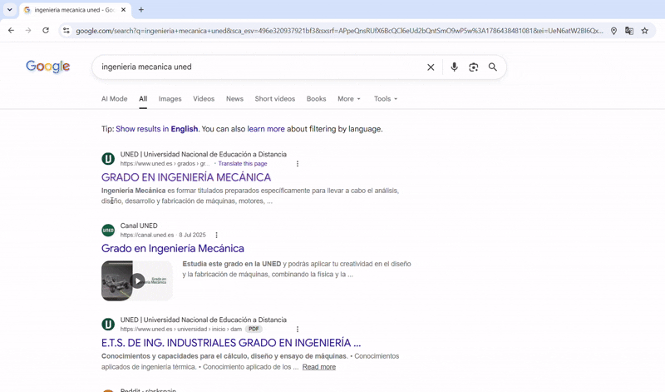The height and width of the screenshot is (392, 665).
Task: Click the location pin icon in address bar
Action: [x=613, y=31]
